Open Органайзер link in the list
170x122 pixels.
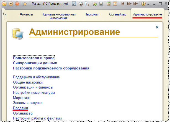click(x=23, y=113)
